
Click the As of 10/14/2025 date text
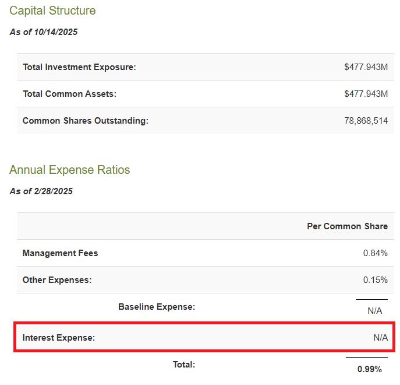44,32
